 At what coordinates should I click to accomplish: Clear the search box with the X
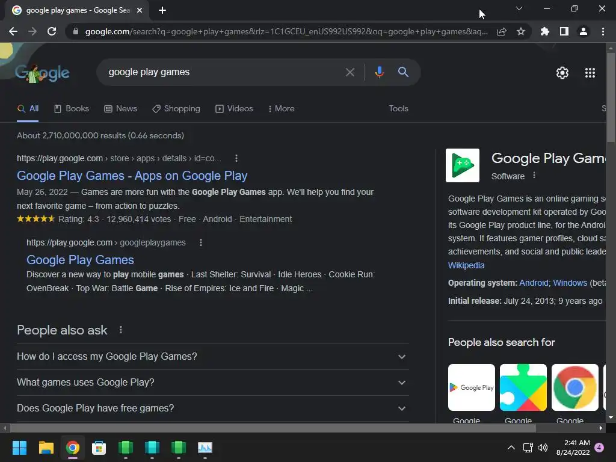pyautogui.click(x=350, y=72)
